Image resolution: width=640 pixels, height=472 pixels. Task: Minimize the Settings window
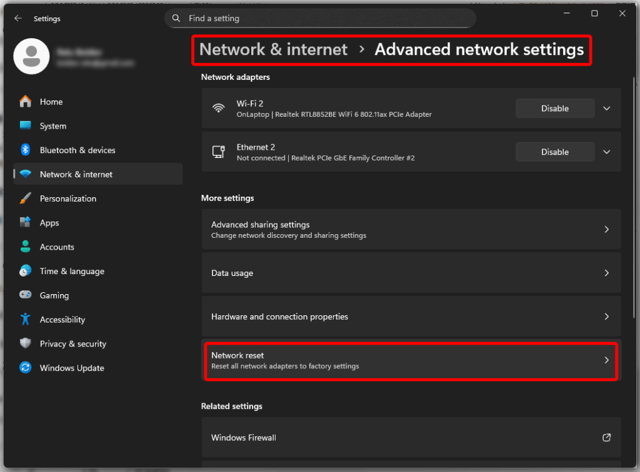pos(566,14)
